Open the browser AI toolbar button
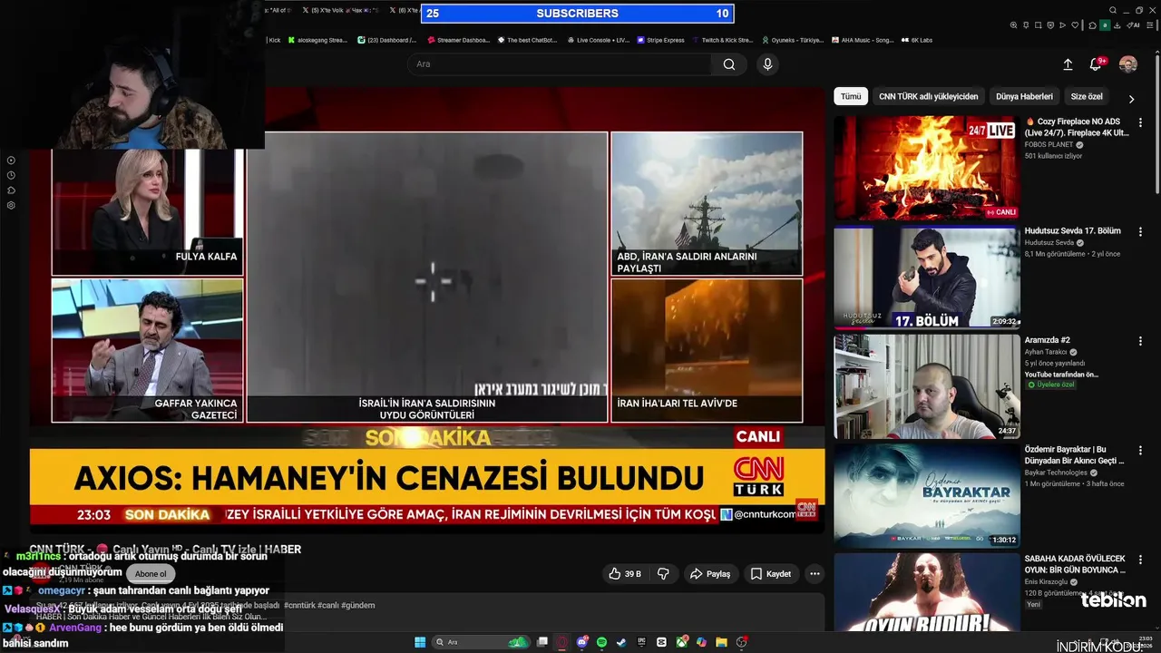Screen dimensions: 1161x653 pyautogui.click(x=1135, y=25)
